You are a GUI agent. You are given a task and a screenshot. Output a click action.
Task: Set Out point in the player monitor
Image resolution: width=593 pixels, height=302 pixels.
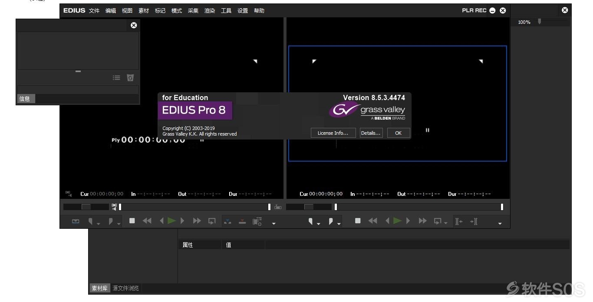[x=111, y=221]
